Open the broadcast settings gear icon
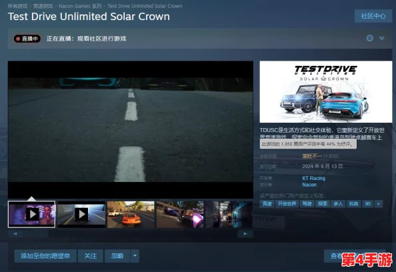Screen dimensions: 396x272 tap(369, 38)
